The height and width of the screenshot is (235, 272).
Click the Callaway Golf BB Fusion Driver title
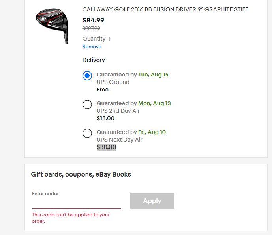(x=165, y=9)
